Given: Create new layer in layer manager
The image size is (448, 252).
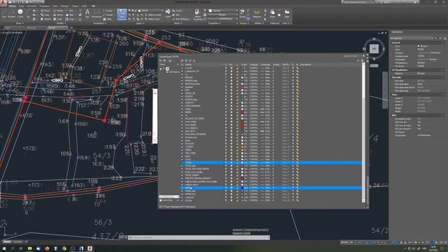Looking at the screenshot, I should (x=182, y=61).
